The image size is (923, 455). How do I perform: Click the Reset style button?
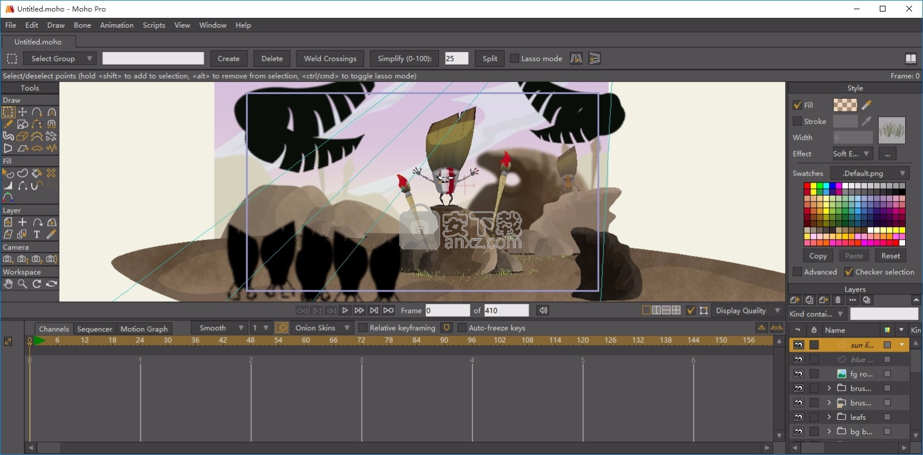click(x=891, y=256)
